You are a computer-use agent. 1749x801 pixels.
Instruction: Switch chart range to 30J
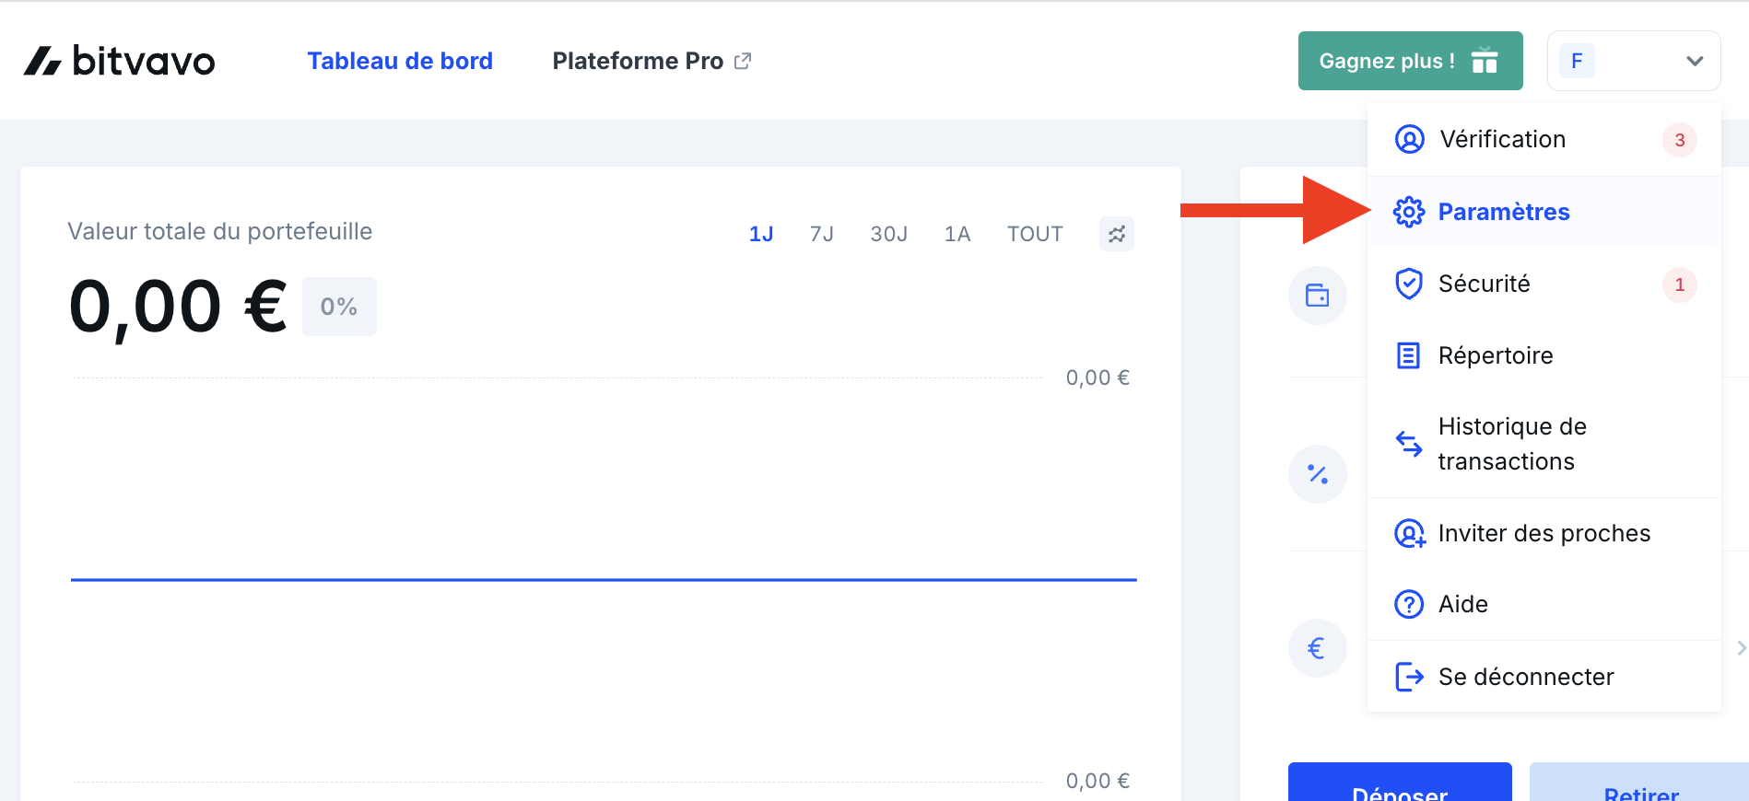point(889,234)
